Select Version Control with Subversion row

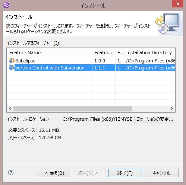91,68
